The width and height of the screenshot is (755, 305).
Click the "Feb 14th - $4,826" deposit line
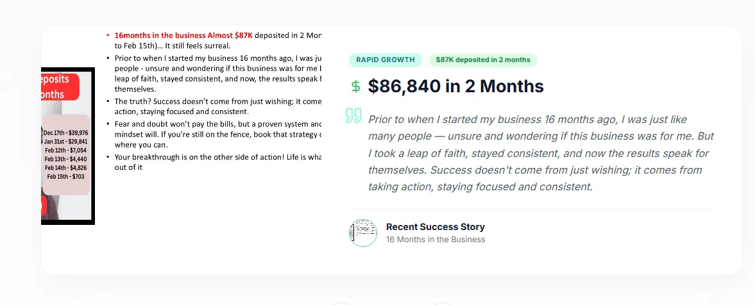(66, 167)
